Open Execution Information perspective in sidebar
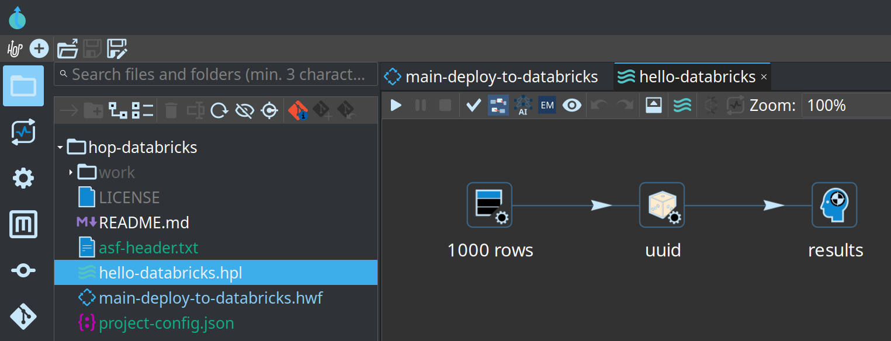 [x=23, y=131]
